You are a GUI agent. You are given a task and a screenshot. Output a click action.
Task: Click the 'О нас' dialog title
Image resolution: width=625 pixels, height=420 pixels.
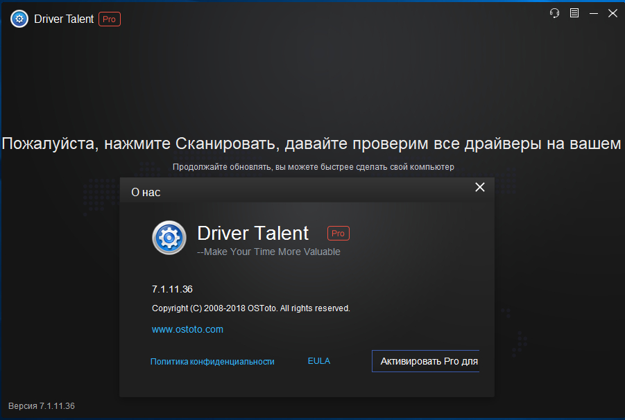146,192
